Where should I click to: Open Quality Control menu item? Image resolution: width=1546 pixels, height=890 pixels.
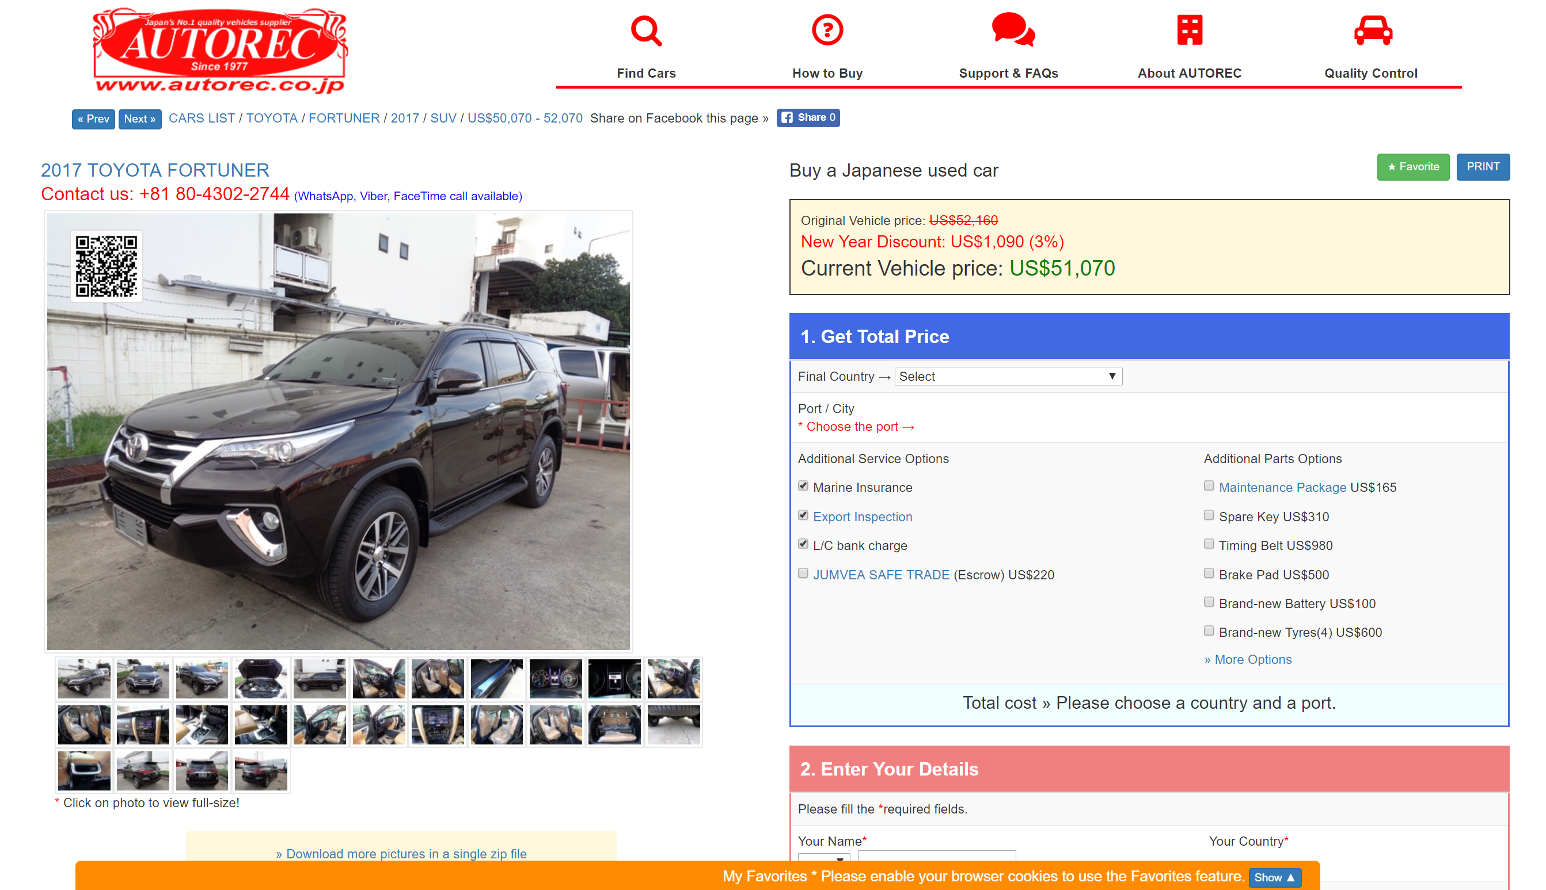click(1370, 74)
